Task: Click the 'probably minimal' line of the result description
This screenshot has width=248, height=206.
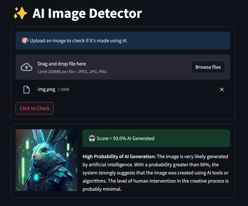Action: [102, 189]
